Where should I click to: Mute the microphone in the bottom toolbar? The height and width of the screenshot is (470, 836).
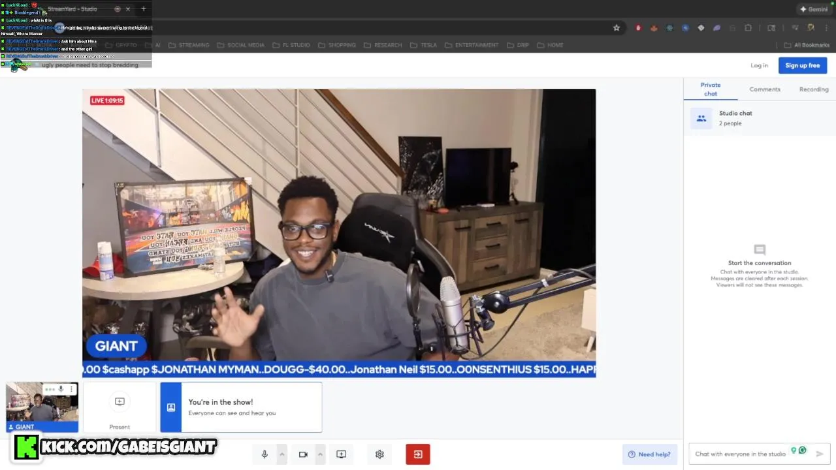[265, 454]
